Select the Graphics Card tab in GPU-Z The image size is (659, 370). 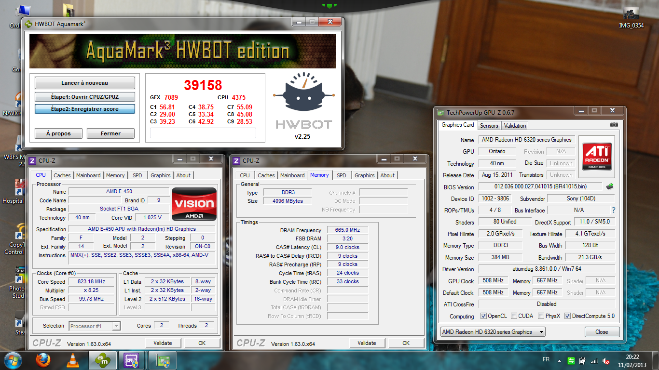[458, 125]
